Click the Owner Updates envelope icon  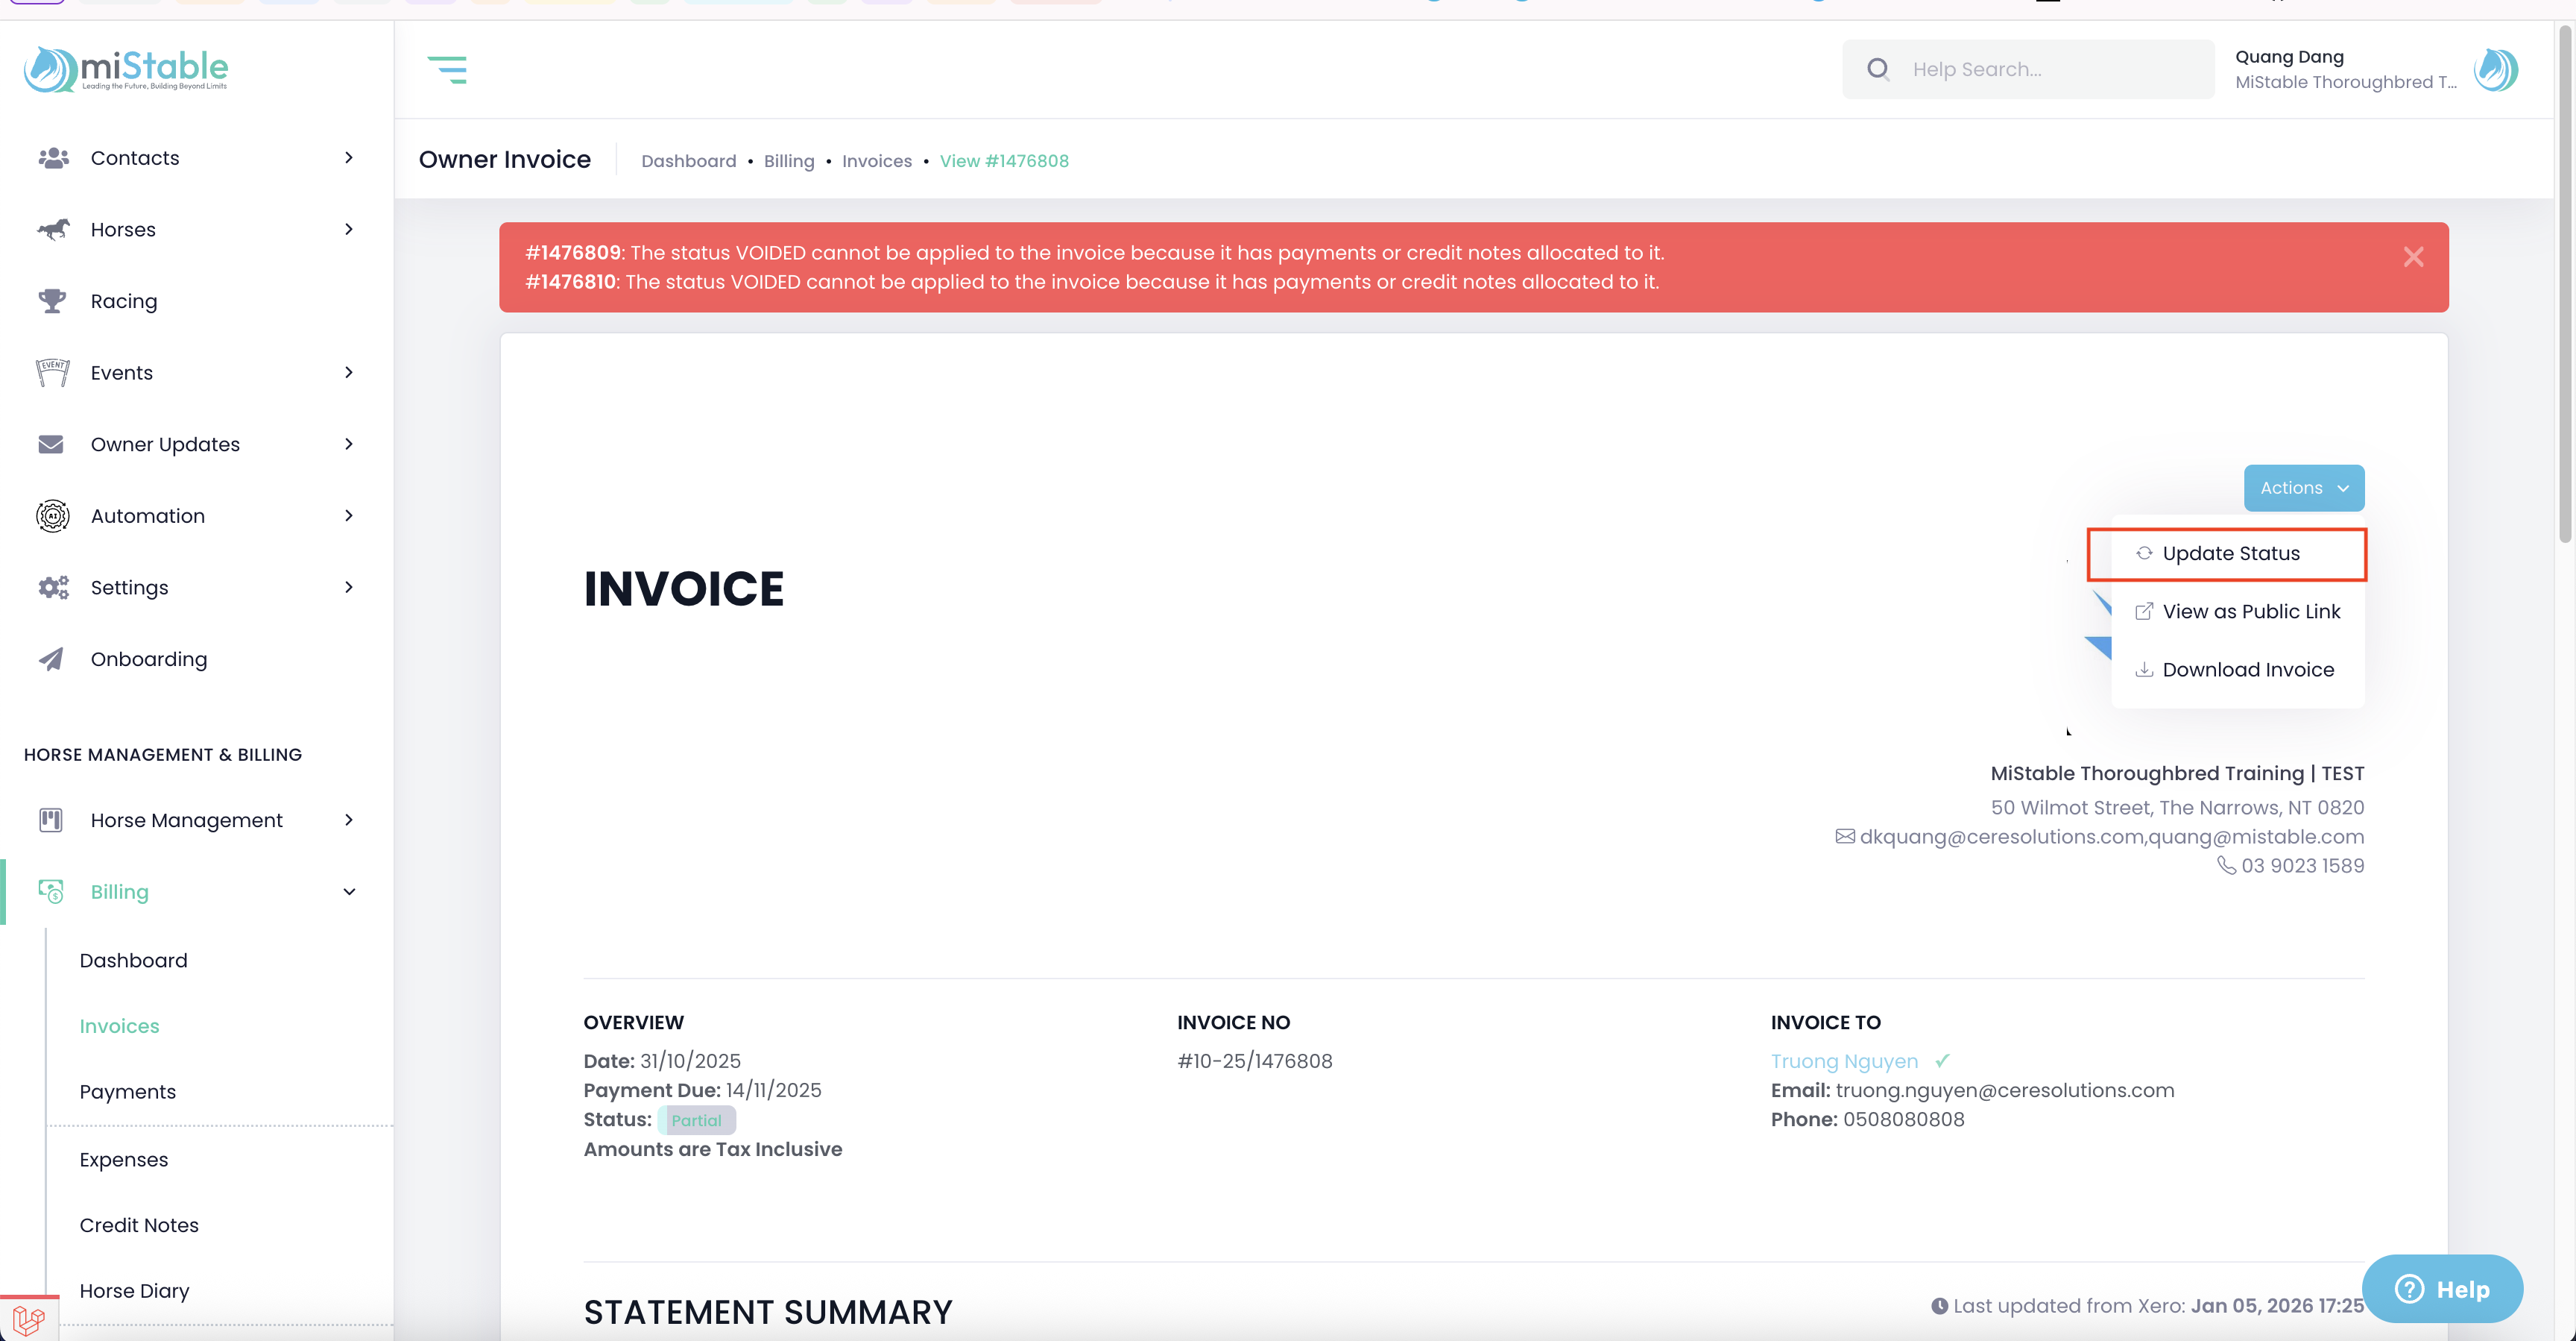[x=51, y=443]
